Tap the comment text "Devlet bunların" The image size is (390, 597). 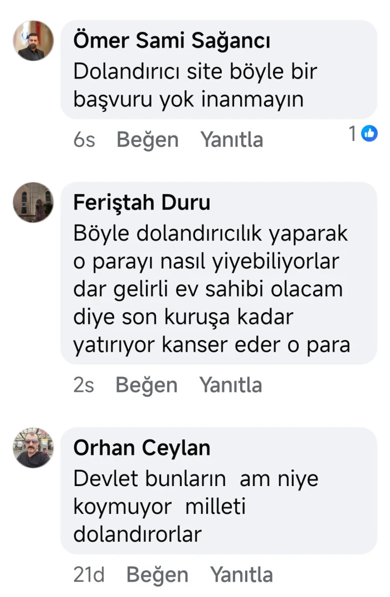pyautogui.click(x=195, y=507)
